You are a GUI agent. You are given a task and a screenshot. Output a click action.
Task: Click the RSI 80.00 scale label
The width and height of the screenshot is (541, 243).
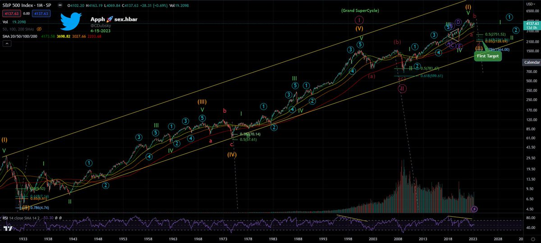[x=532, y=218]
